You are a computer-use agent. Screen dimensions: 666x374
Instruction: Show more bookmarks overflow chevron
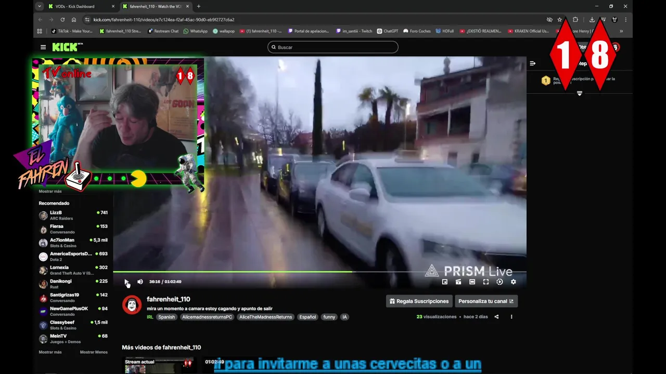(621, 31)
